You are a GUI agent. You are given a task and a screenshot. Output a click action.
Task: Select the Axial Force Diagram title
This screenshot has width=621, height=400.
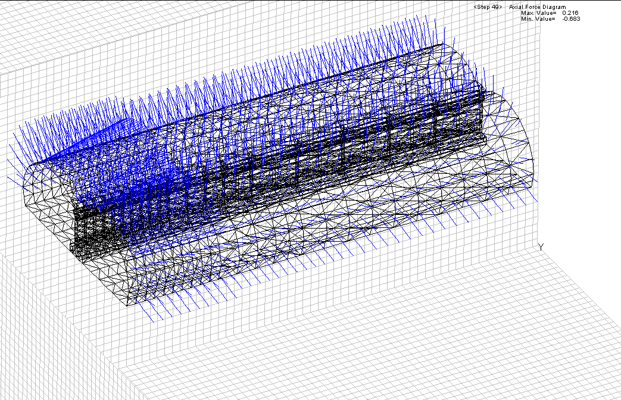tap(537, 7)
